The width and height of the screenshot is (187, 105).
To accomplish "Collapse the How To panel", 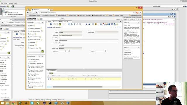I will click(x=138, y=47).
